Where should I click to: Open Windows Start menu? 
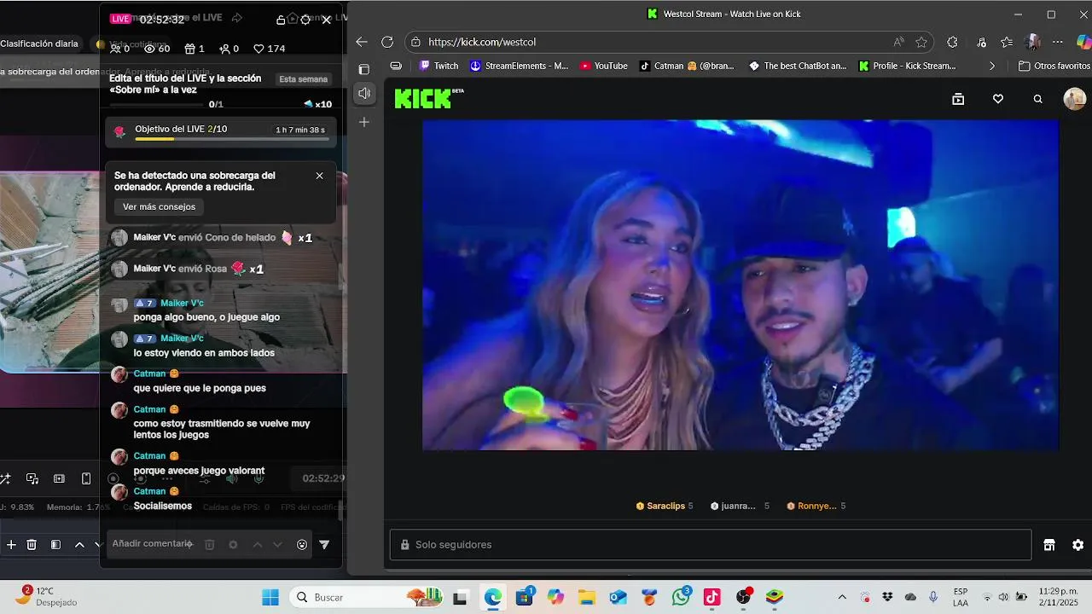click(x=270, y=597)
